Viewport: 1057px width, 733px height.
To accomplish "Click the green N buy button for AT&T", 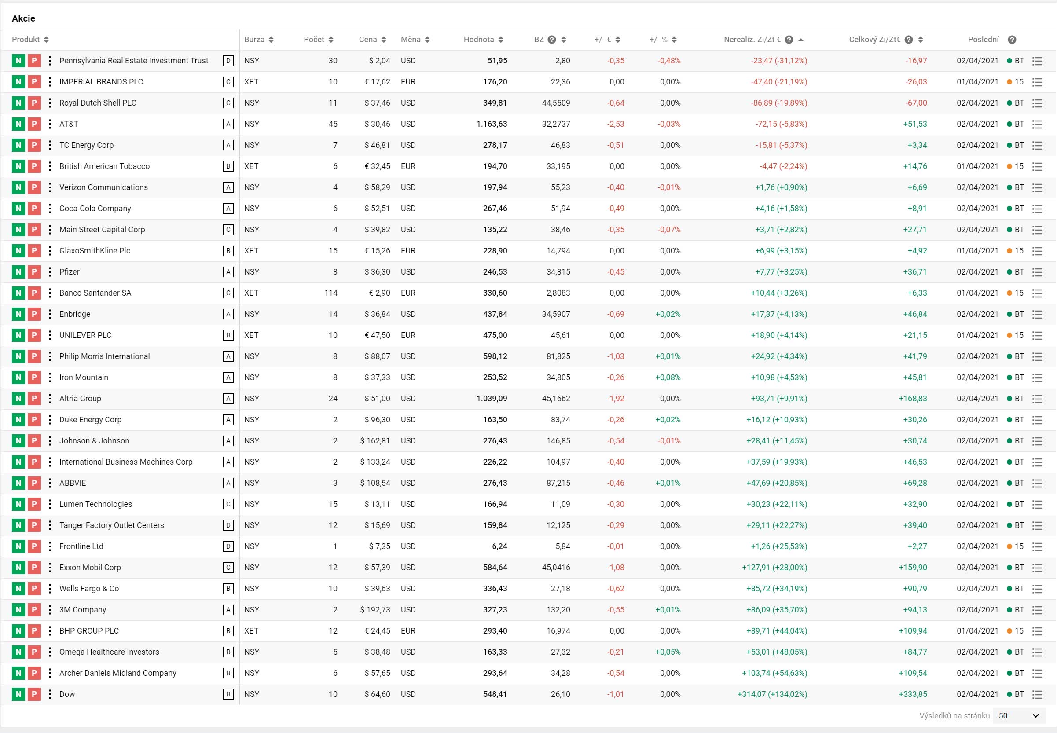I will coord(18,124).
